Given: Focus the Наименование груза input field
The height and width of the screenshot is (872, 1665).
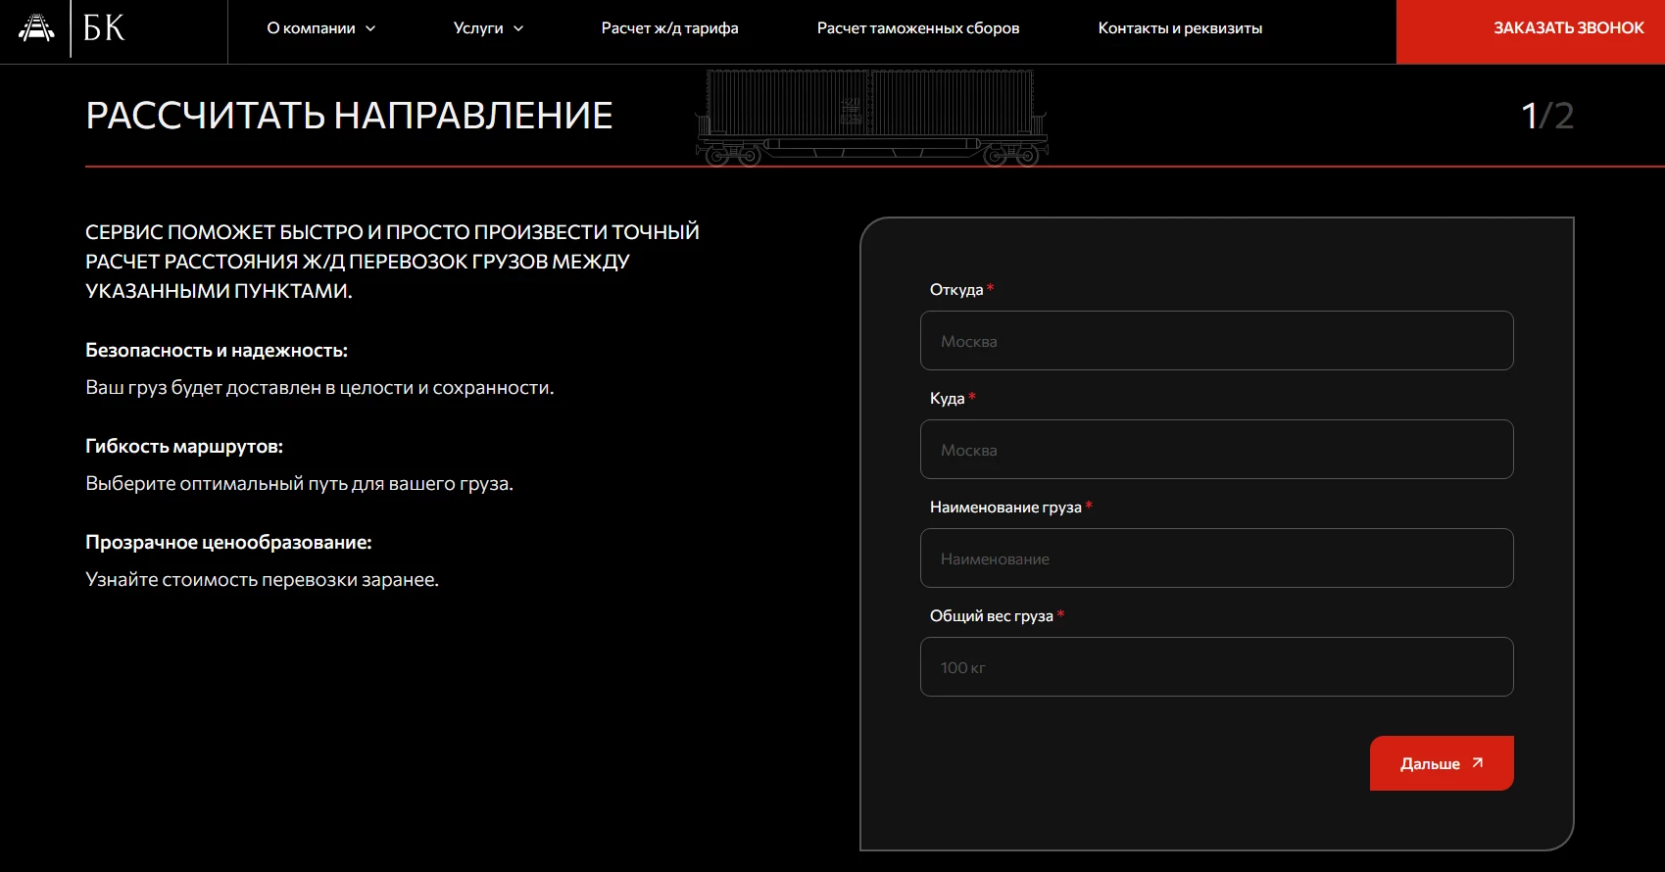Looking at the screenshot, I should tap(1216, 558).
